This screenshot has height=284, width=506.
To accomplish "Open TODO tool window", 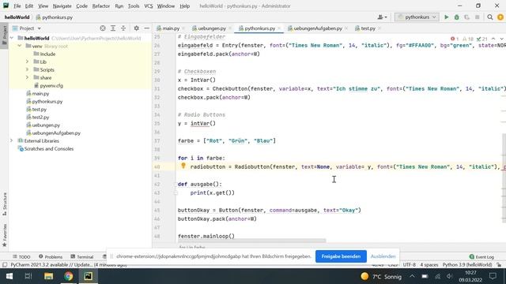I will coord(21,256).
